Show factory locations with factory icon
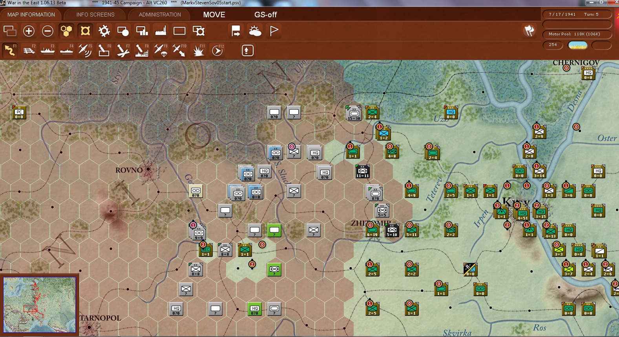Viewport: 619px width, 337px height. [161, 31]
